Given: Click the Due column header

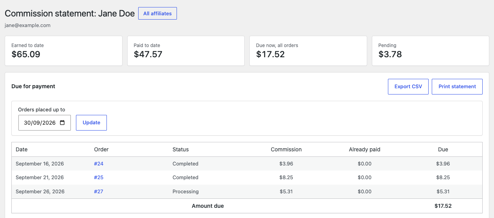Looking at the screenshot, I should click(x=443, y=149).
